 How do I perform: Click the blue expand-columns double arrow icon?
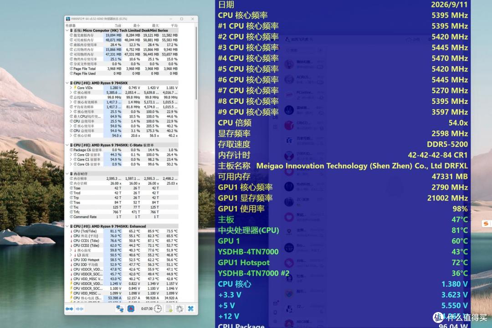point(69,309)
